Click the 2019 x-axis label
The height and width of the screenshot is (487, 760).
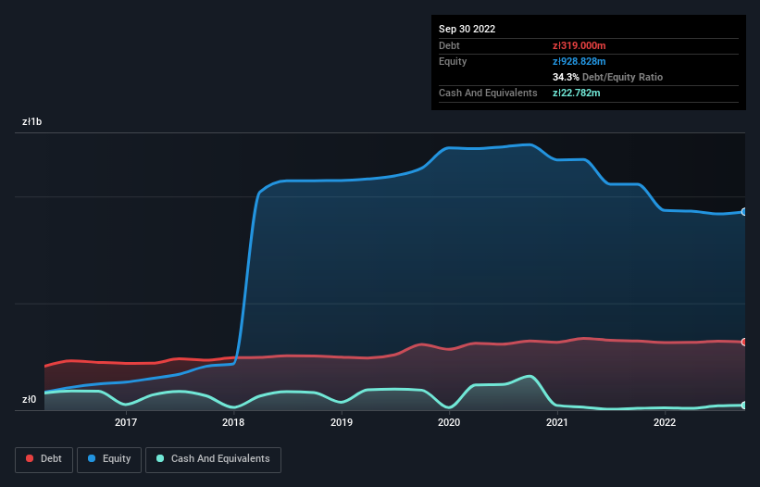(342, 422)
